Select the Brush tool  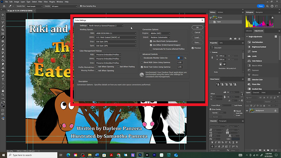(3, 45)
